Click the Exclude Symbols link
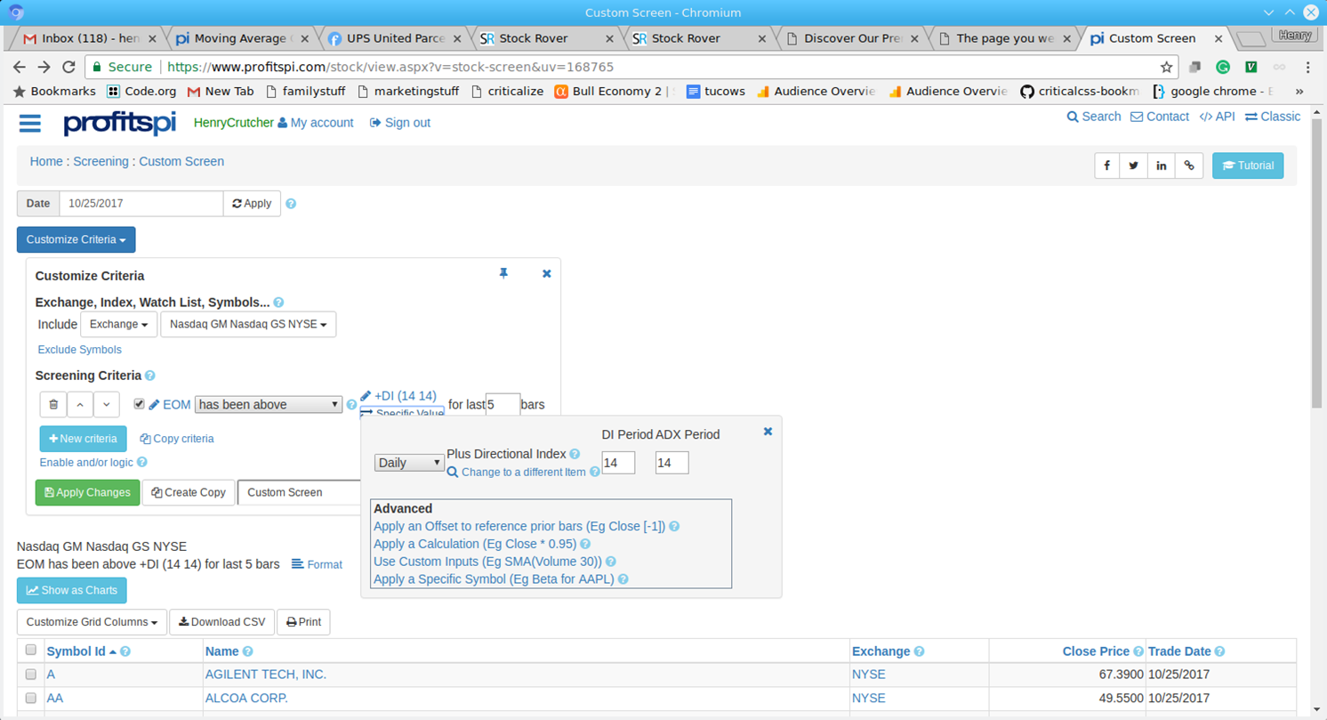The image size is (1327, 720). (79, 350)
